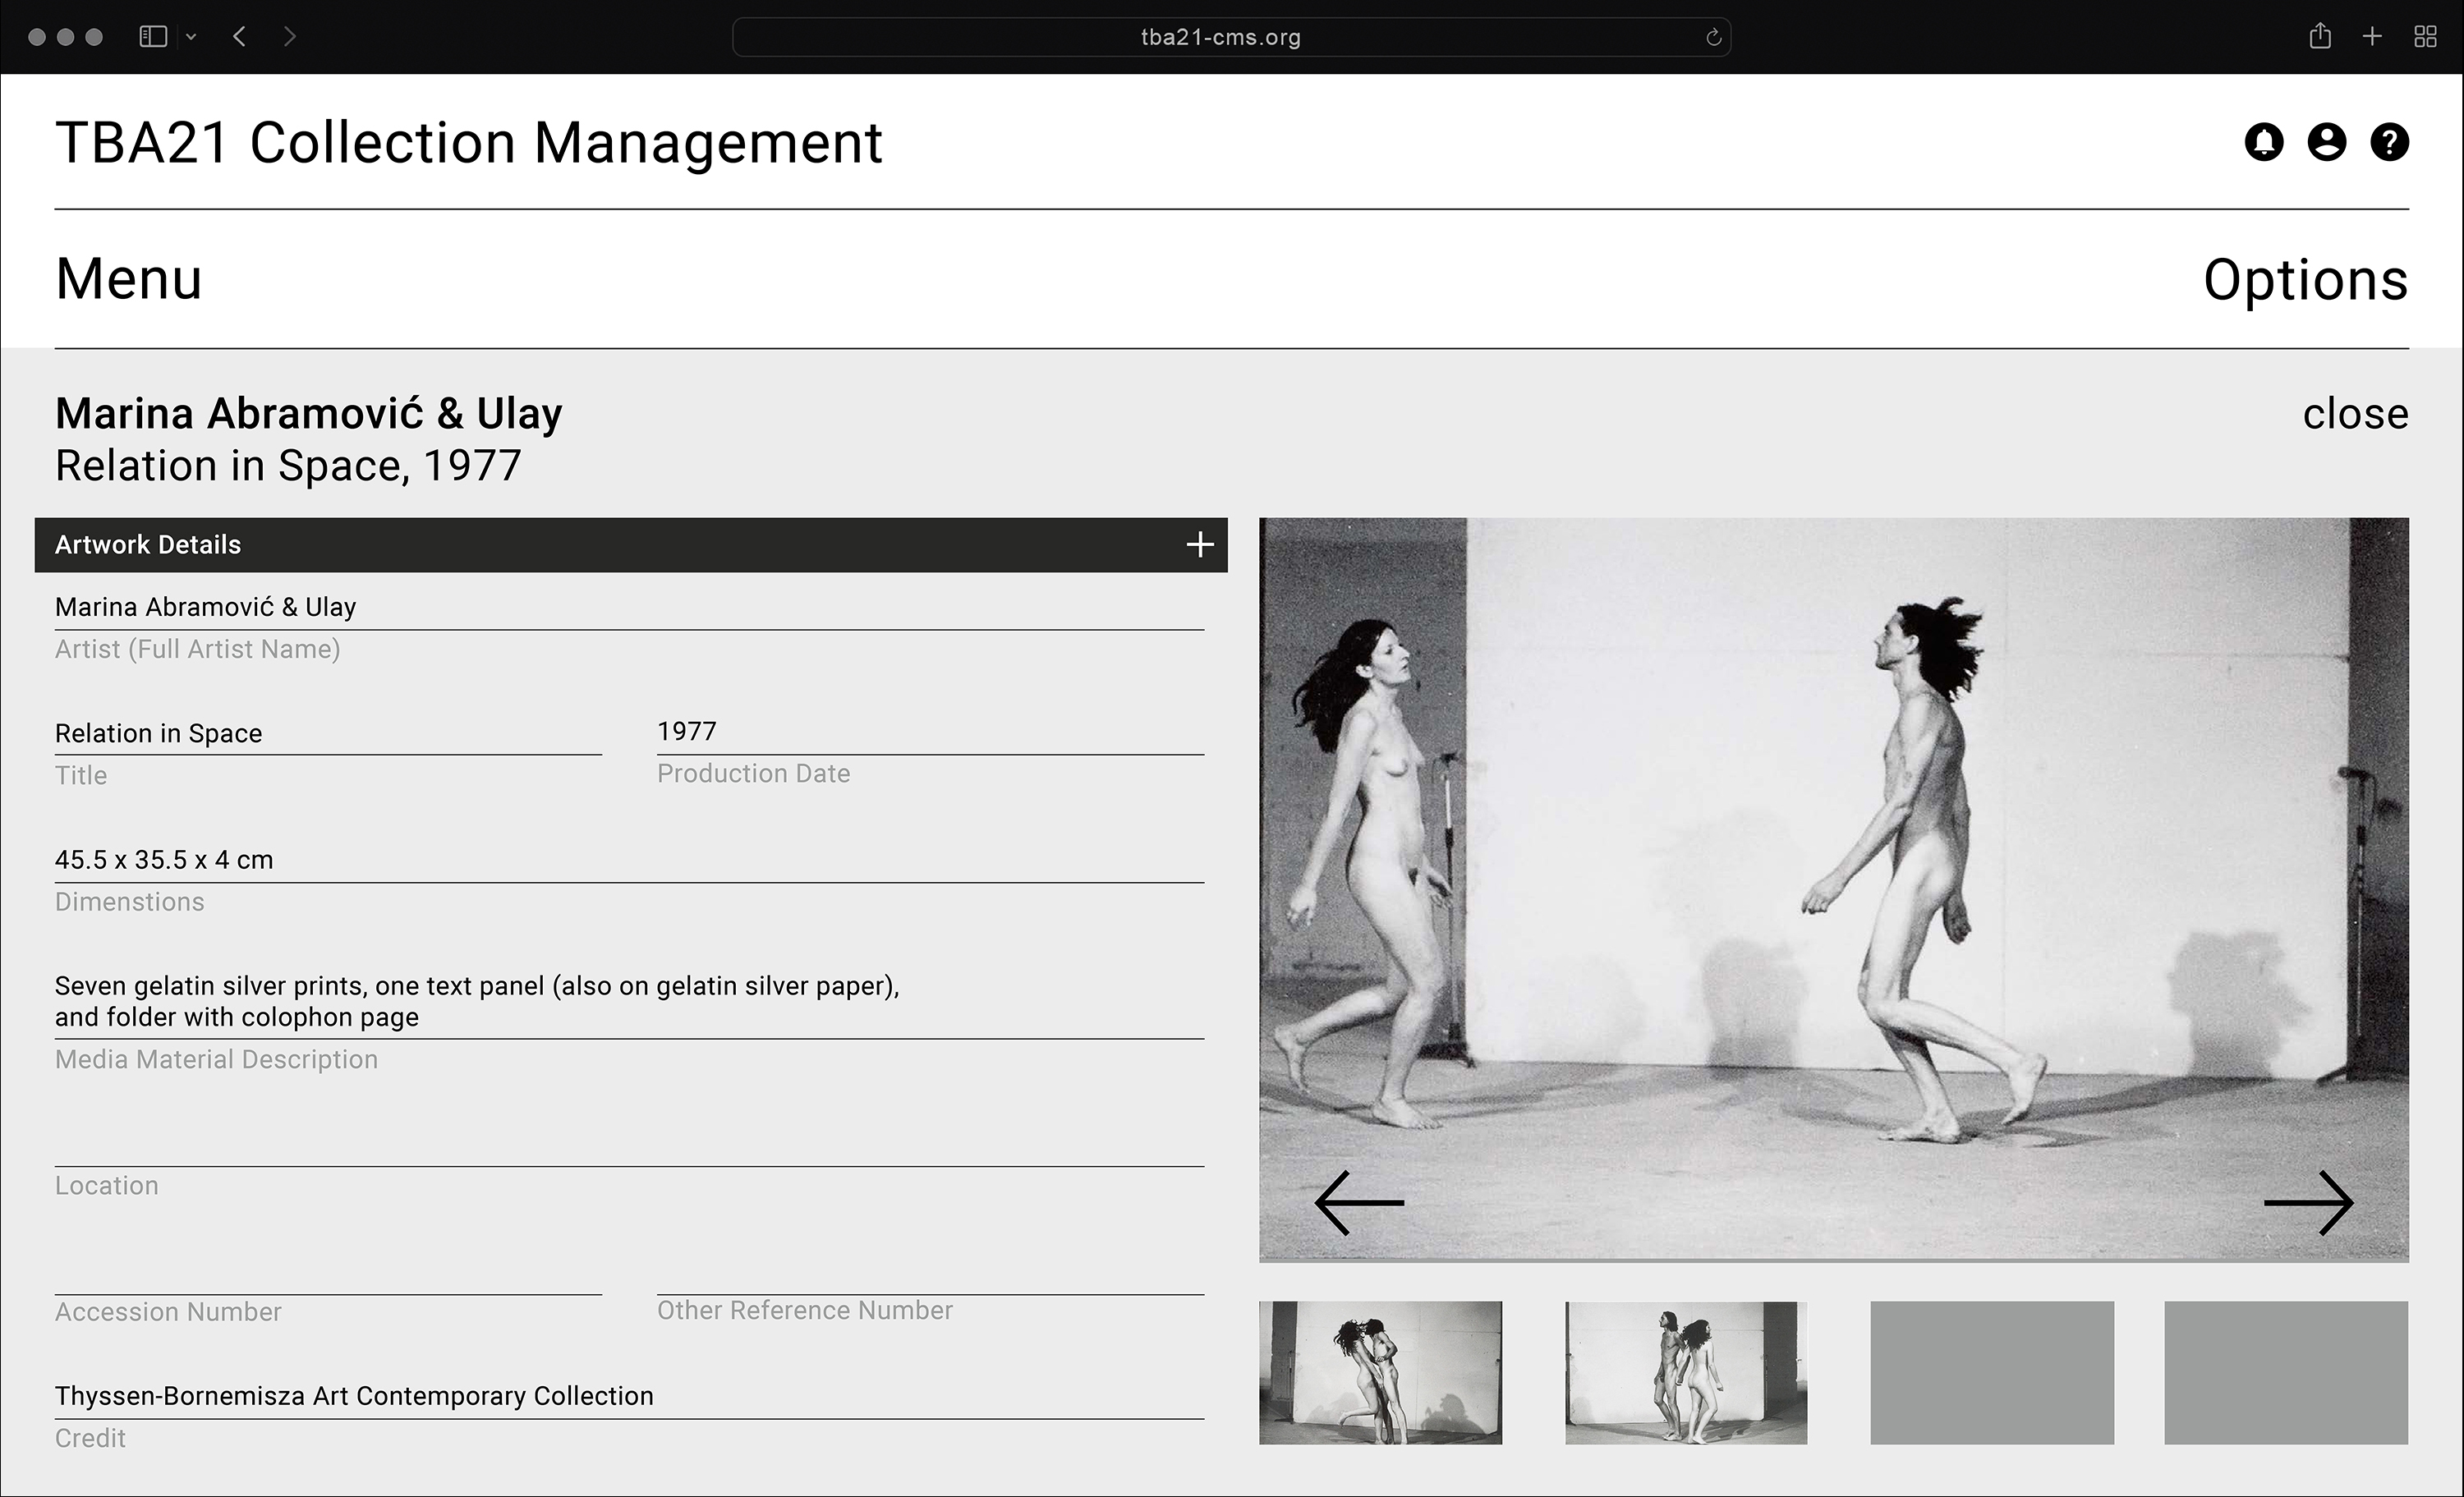
Task: Toggle the browser sidebar icon
Action: (x=153, y=37)
